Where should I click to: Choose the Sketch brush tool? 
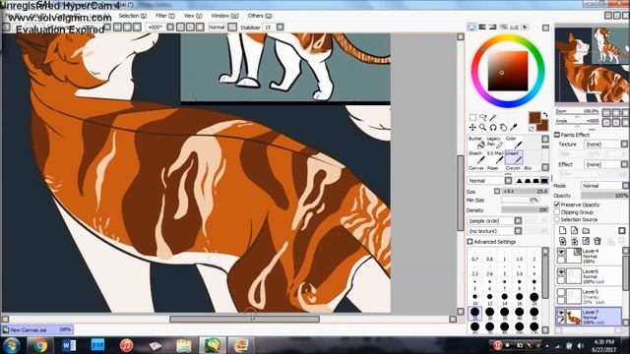click(476, 157)
